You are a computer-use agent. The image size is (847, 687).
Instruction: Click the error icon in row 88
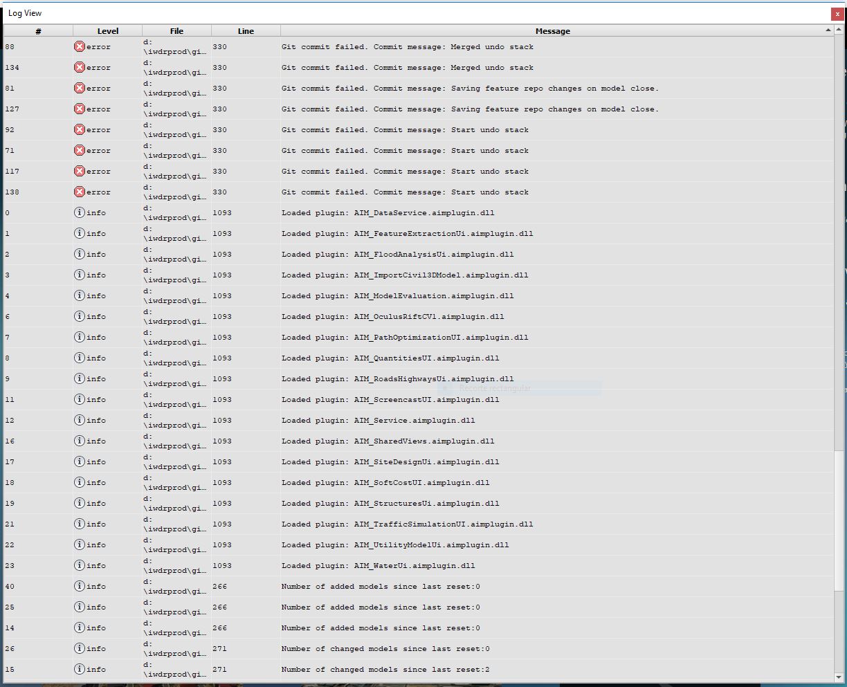(80, 46)
